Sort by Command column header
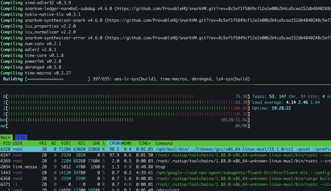Image resolution: width=331 pixels, height=191 pixels. 164,143
